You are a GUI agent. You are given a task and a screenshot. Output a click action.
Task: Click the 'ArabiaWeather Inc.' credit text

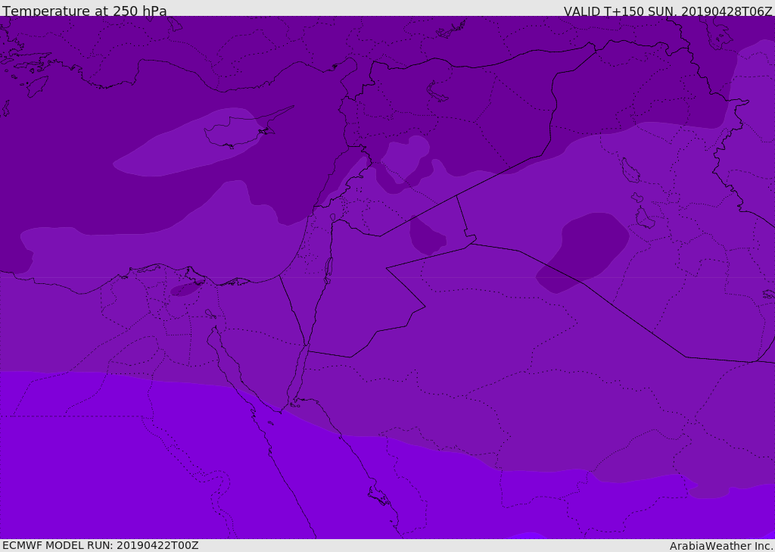(x=721, y=546)
